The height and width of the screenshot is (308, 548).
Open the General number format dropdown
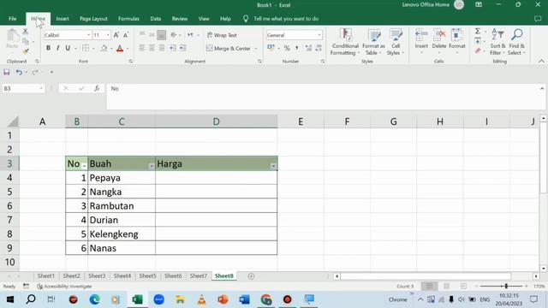(319, 35)
